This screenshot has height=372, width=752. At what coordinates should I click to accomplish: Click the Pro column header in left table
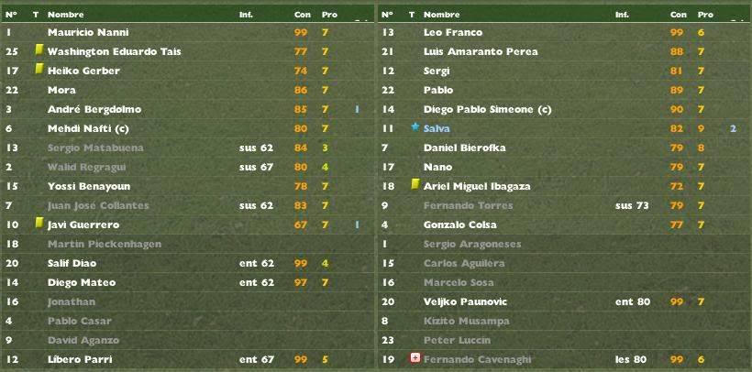(329, 15)
